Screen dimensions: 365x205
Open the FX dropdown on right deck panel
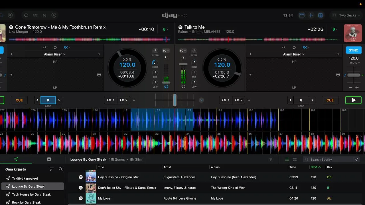pos(306,48)
